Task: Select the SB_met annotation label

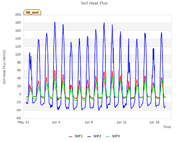Action: pos(32,12)
